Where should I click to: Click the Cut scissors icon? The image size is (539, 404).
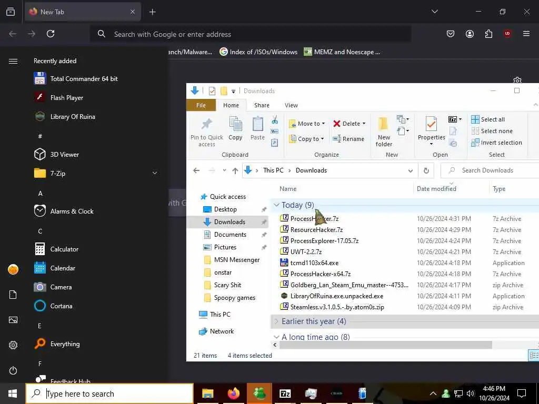tap(275, 120)
